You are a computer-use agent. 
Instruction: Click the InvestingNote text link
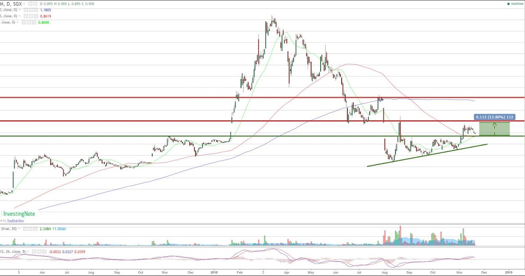[x=20, y=214]
